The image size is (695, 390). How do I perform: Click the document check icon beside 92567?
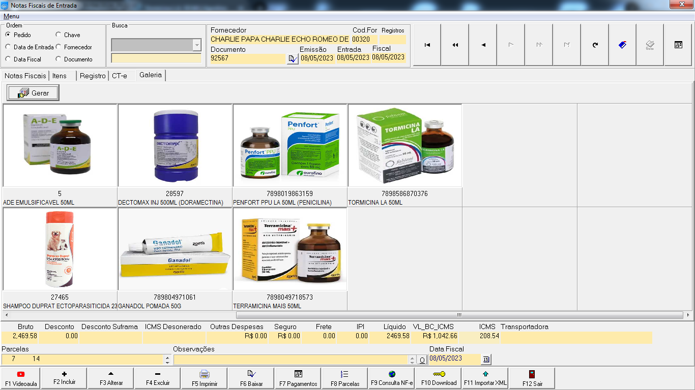click(293, 59)
